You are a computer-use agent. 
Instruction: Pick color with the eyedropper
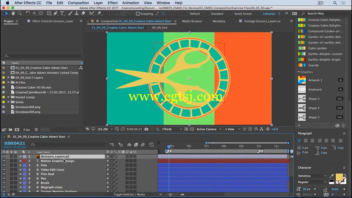(x=331, y=176)
